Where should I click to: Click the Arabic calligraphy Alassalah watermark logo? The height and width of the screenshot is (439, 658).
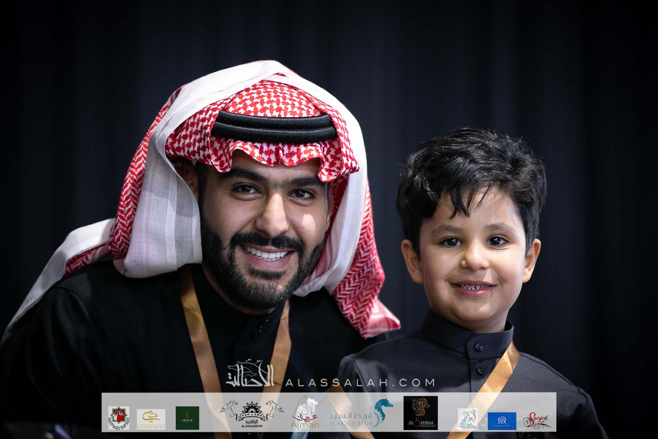pyautogui.click(x=250, y=375)
